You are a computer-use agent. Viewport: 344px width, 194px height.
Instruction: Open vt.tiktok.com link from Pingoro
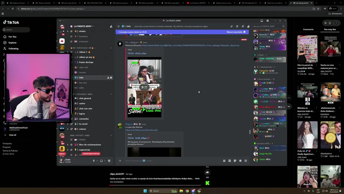click(141, 130)
